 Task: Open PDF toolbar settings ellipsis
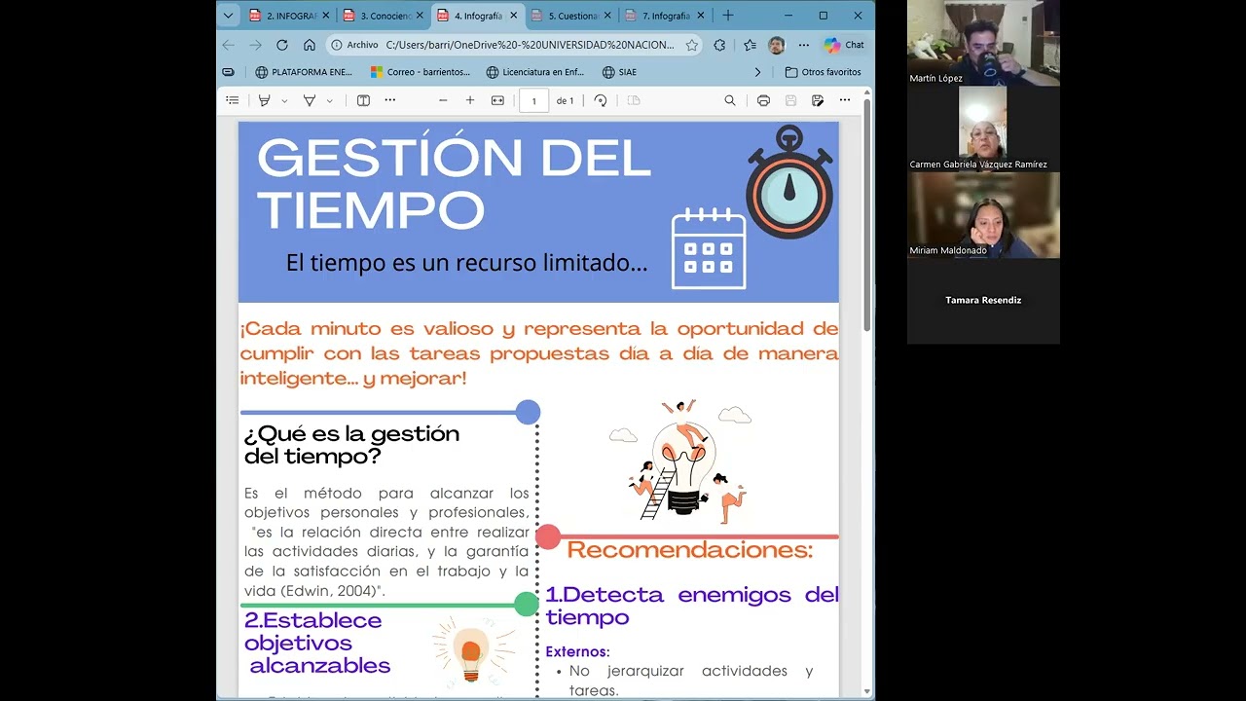pos(845,100)
